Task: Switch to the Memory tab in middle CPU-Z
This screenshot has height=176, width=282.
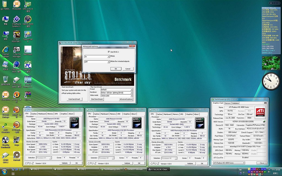Action: (113, 114)
